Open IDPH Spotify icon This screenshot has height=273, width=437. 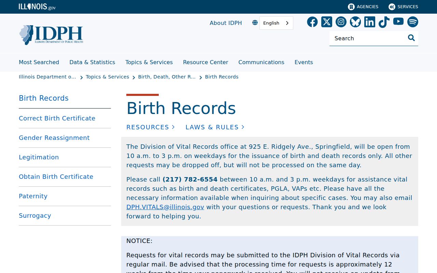pos(413,22)
